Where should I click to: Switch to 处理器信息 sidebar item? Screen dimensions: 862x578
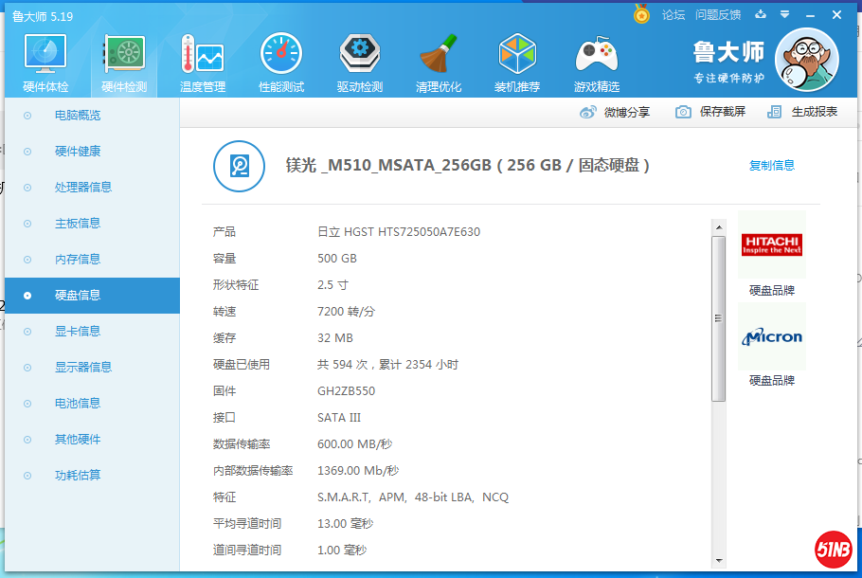click(83, 188)
